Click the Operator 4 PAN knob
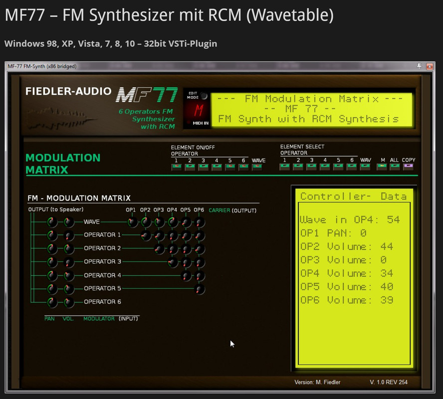Viewport: 443px width, 399px height. pyautogui.click(x=52, y=276)
